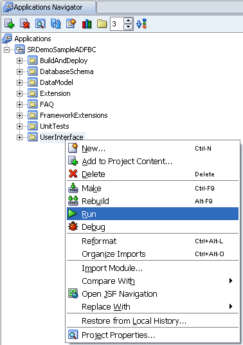Click the FAQ project folder icon
The image size is (243, 345).
33,104
